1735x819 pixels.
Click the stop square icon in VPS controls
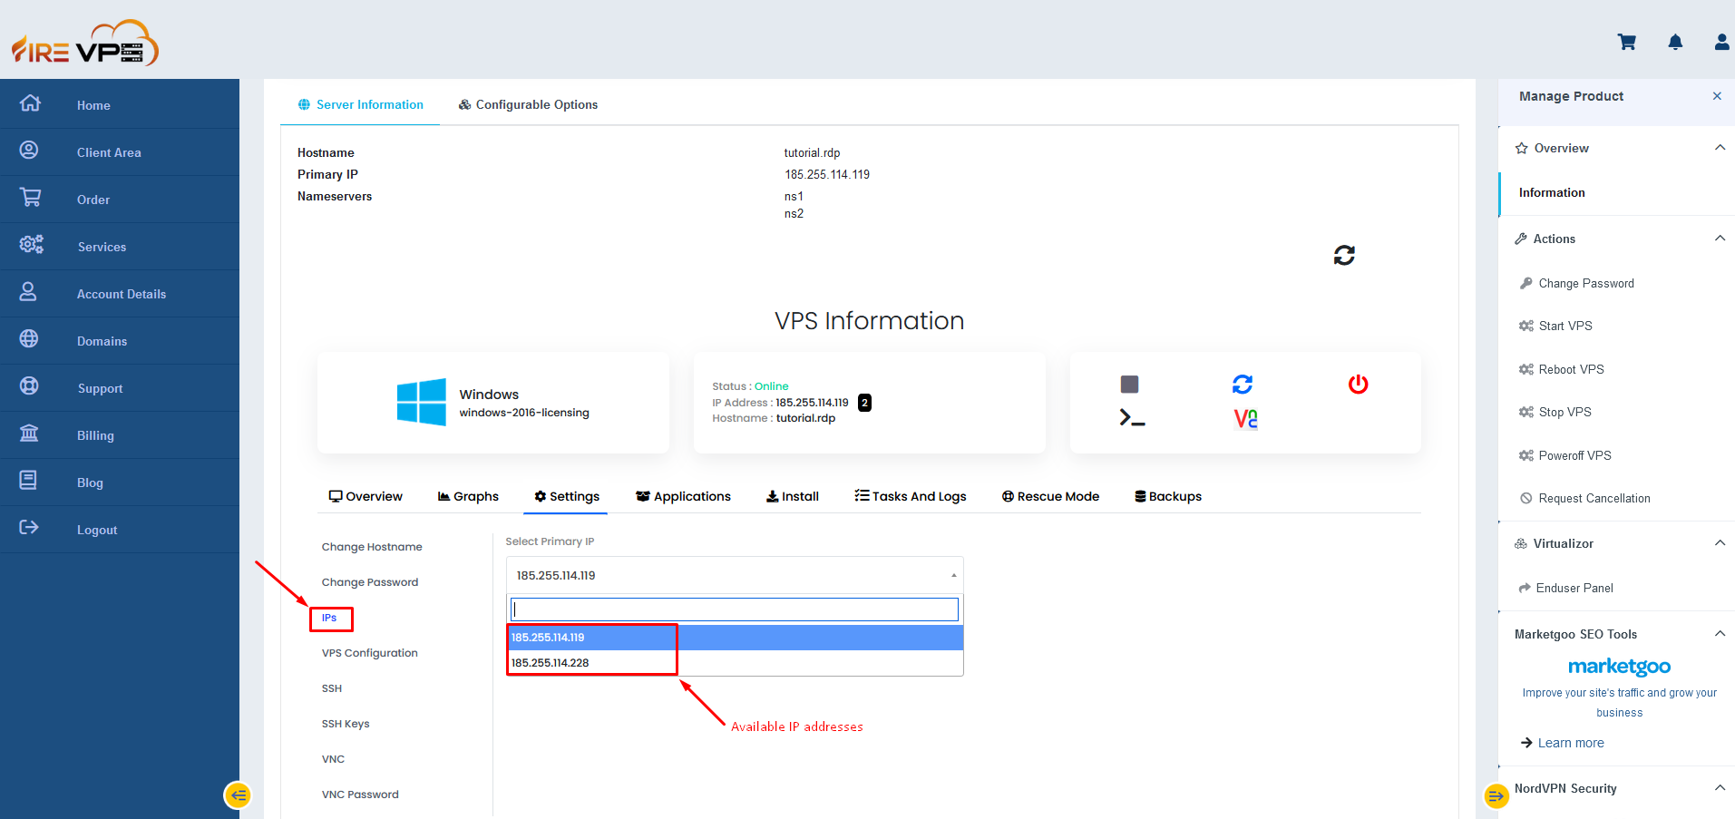click(1129, 385)
